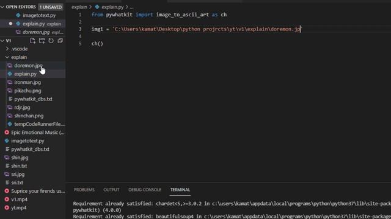The image size is (391, 219).
Task: Collapse all folders with the collapse icon
Action: point(60,41)
